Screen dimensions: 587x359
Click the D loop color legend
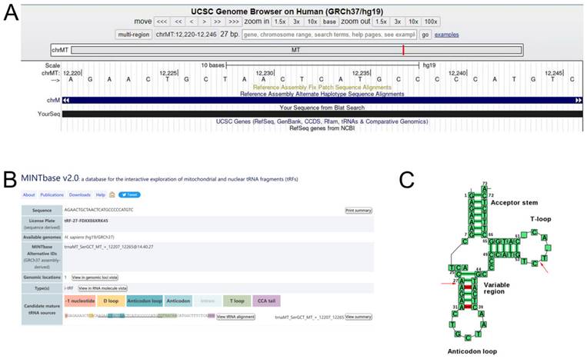(111, 301)
